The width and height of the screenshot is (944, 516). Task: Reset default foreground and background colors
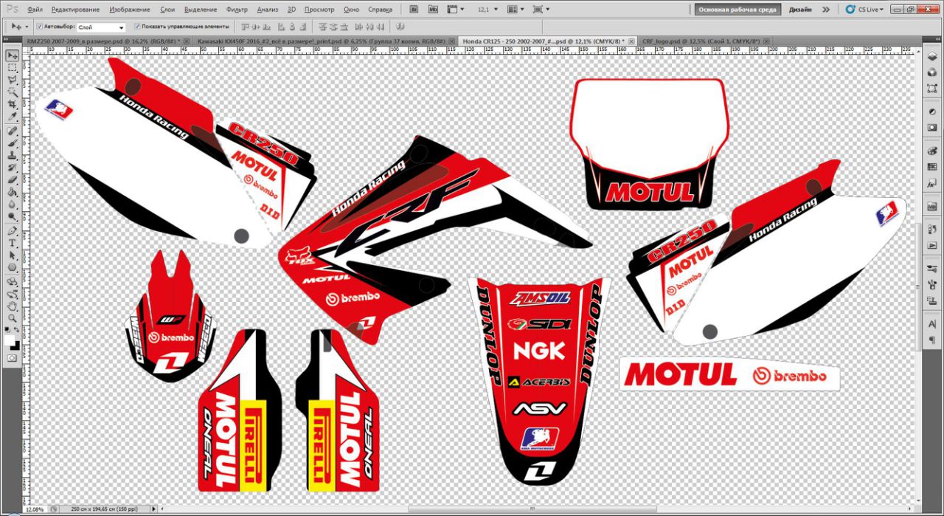click(x=8, y=329)
